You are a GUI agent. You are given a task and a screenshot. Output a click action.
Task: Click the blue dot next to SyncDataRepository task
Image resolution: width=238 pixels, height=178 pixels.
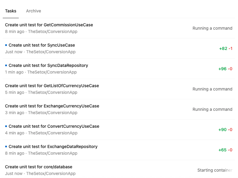tap(6, 65)
